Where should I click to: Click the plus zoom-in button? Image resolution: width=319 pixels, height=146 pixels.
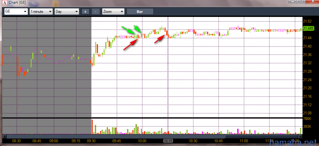(85, 12)
